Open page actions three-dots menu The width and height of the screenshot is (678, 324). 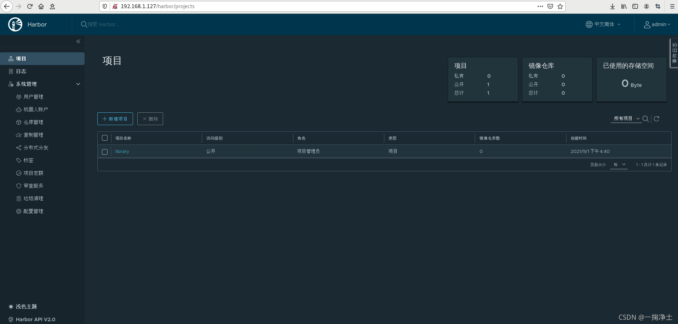click(540, 6)
